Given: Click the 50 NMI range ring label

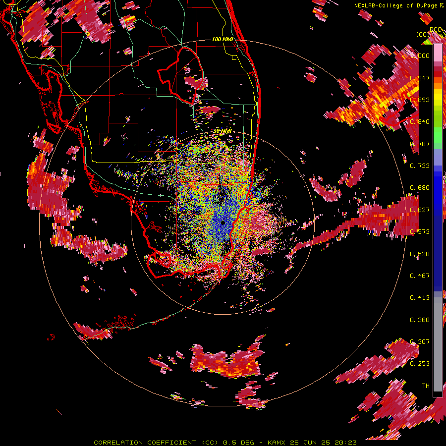Looking at the screenshot, I should 223,131.
